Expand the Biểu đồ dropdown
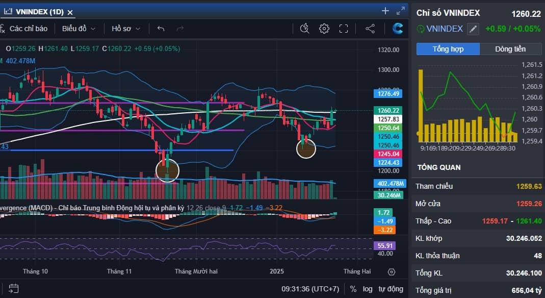 coord(79,29)
